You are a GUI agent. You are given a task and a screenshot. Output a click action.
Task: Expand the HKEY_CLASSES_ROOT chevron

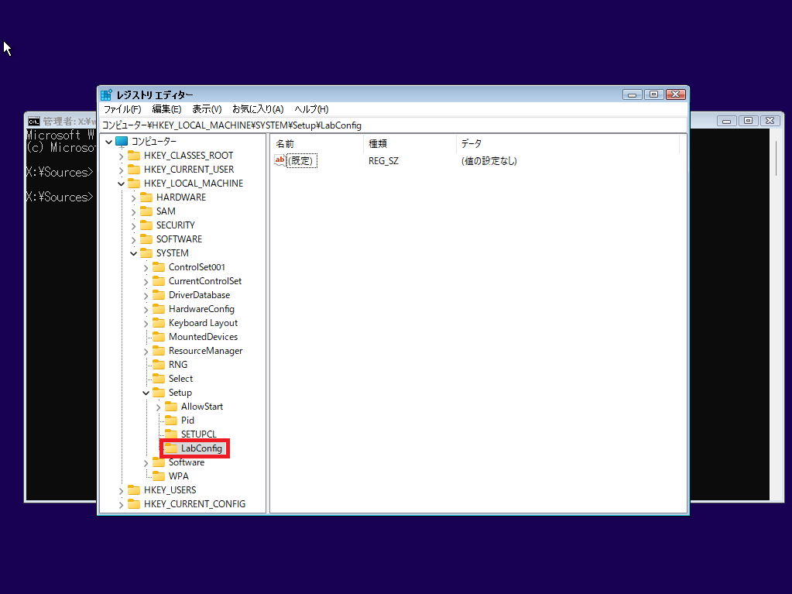tap(122, 156)
